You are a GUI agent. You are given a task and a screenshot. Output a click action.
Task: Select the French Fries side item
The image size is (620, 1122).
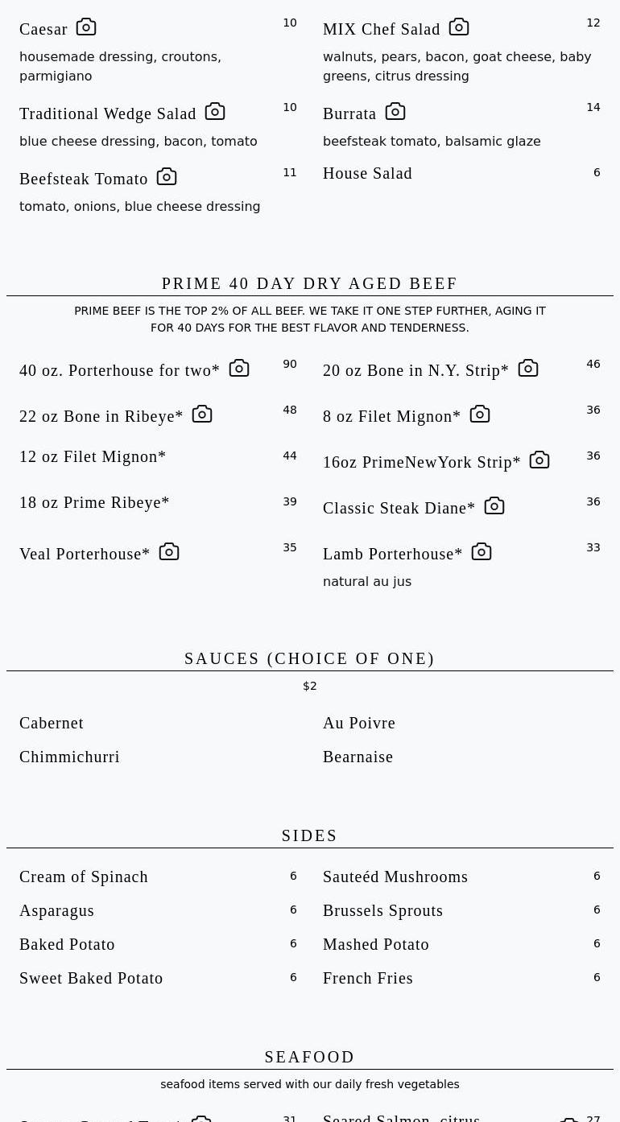(368, 979)
